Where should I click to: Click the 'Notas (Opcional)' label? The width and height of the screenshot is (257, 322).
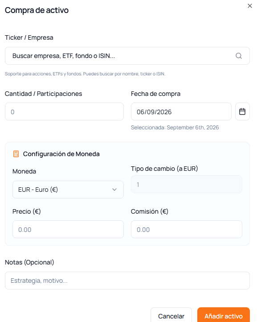click(x=29, y=262)
